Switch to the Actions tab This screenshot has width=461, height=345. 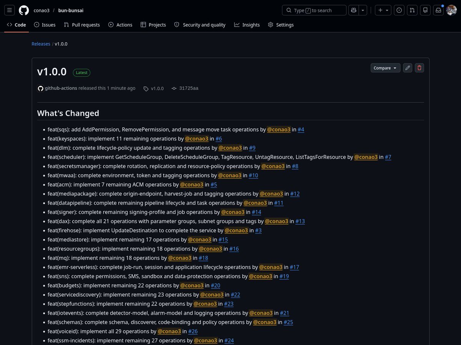click(120, 25)
